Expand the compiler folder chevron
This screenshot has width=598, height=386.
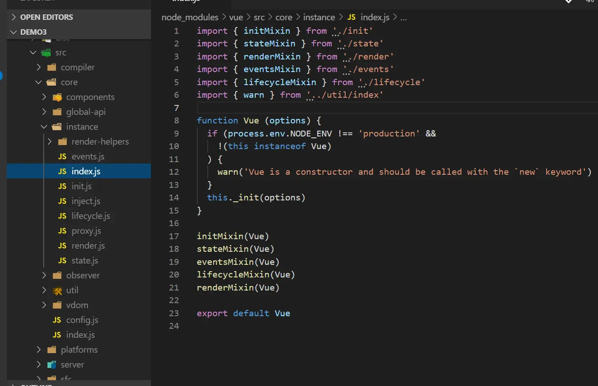click(x=39, y=68)
